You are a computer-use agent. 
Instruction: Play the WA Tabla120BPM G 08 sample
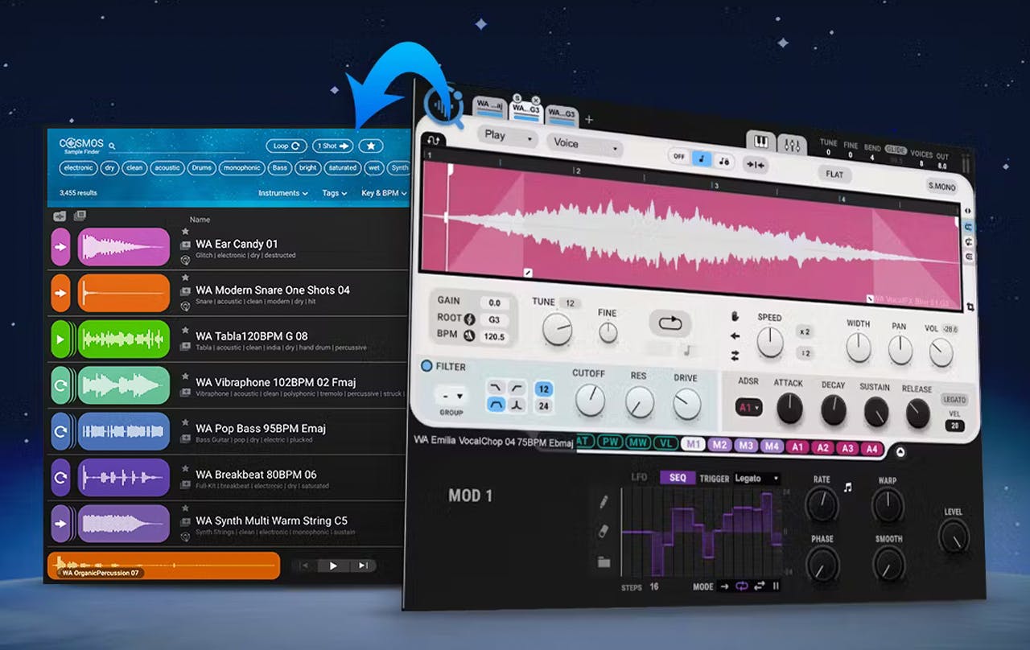tap(61, 339)
